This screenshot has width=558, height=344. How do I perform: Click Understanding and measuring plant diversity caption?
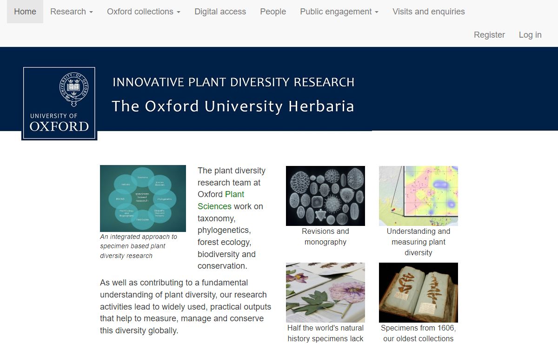coord(418,242)
